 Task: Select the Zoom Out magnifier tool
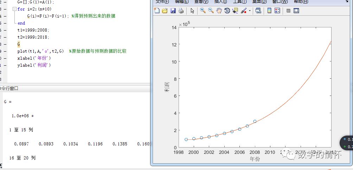pos(211,11)
